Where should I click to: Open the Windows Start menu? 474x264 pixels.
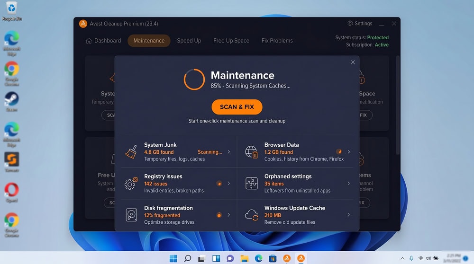(173, 258)
